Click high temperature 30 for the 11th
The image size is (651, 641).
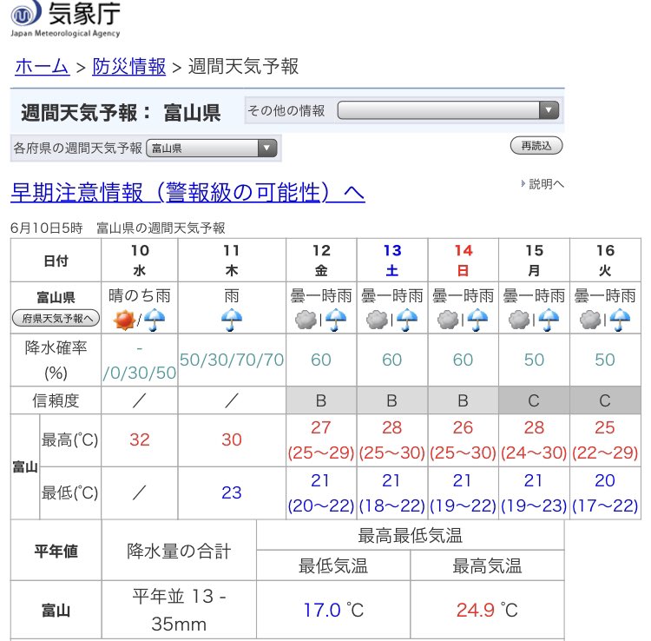point(232,439)
